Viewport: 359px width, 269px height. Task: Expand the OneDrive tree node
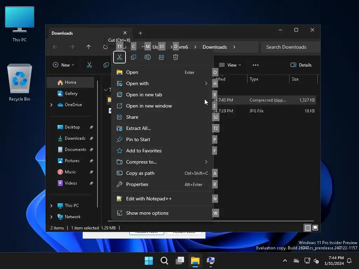[x=51, y=105]
